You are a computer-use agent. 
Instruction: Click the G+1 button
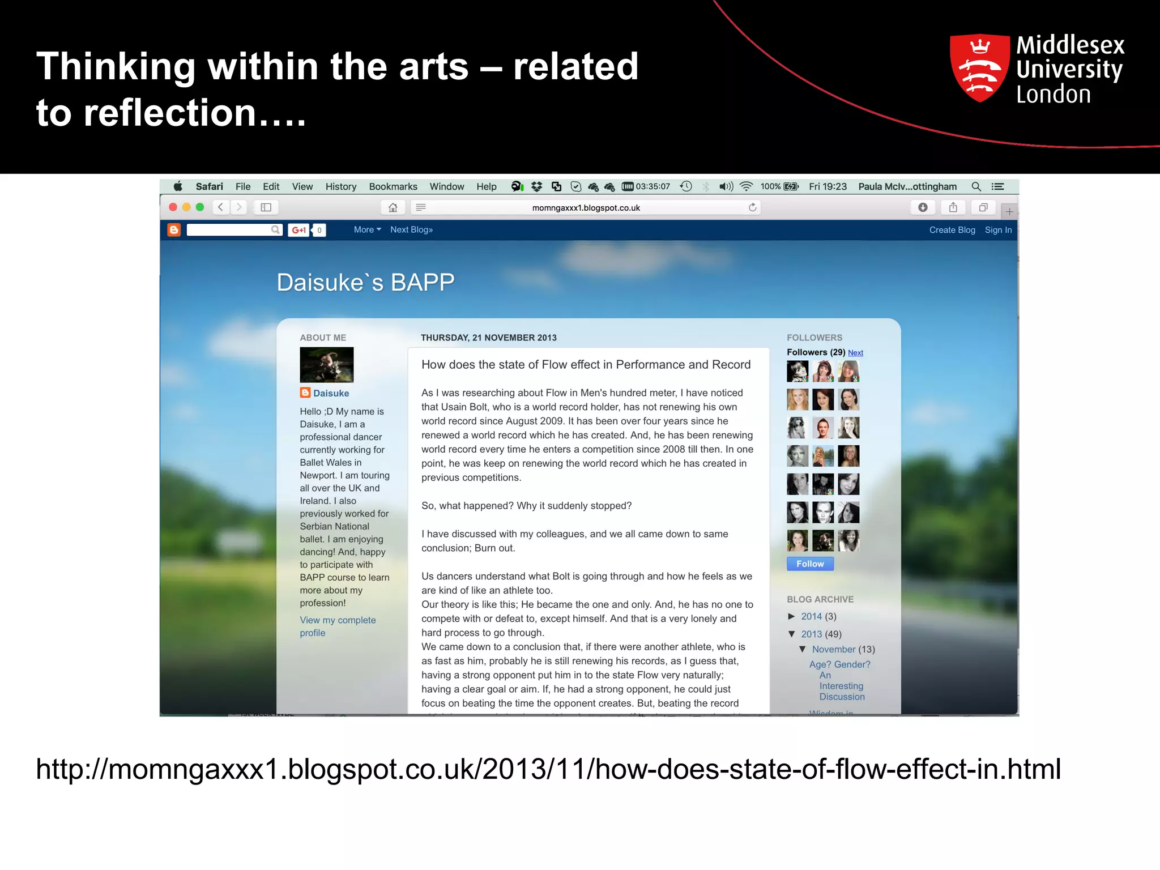click(x=299, y=230)
